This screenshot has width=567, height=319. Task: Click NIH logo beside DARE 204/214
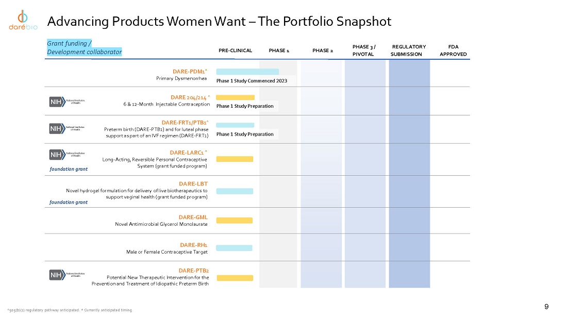point(67,102)
